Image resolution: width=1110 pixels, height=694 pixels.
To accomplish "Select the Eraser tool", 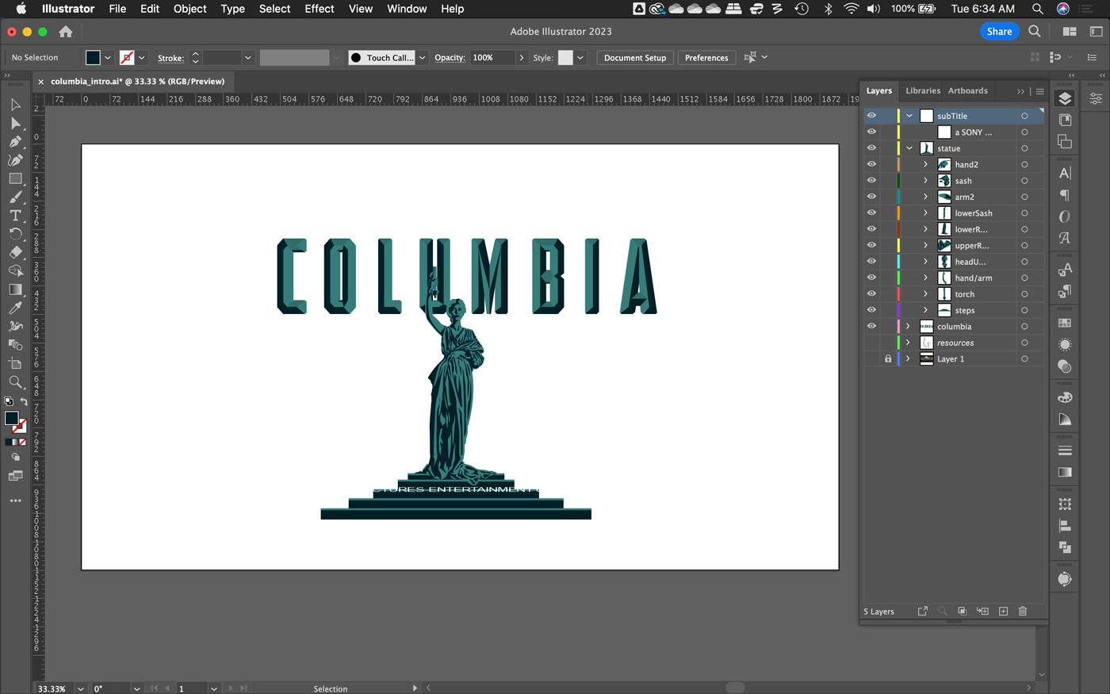I will point(15,252).
